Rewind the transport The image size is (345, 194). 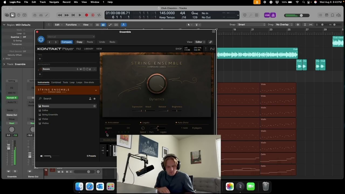click(x=60, y=15)
